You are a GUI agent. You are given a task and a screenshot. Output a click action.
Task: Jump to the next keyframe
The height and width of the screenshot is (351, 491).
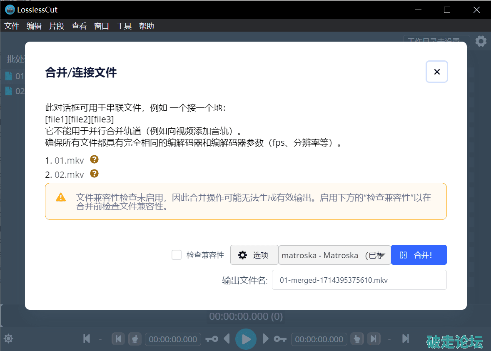pyautogui.click(x=280, y=339)
